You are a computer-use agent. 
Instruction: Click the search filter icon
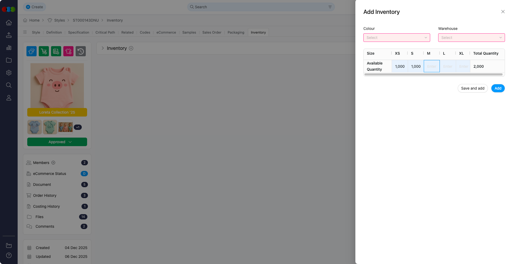click(x=330, y=7)
